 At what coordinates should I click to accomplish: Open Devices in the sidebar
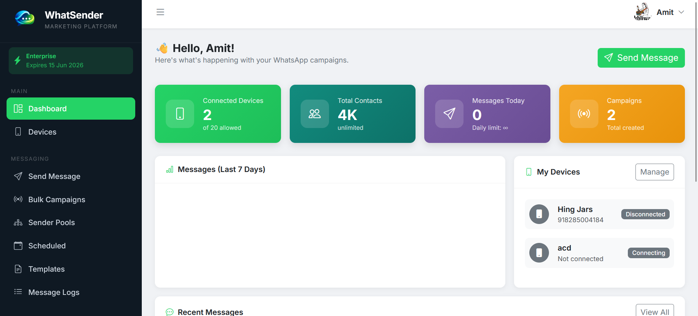(x=71, y=132)
